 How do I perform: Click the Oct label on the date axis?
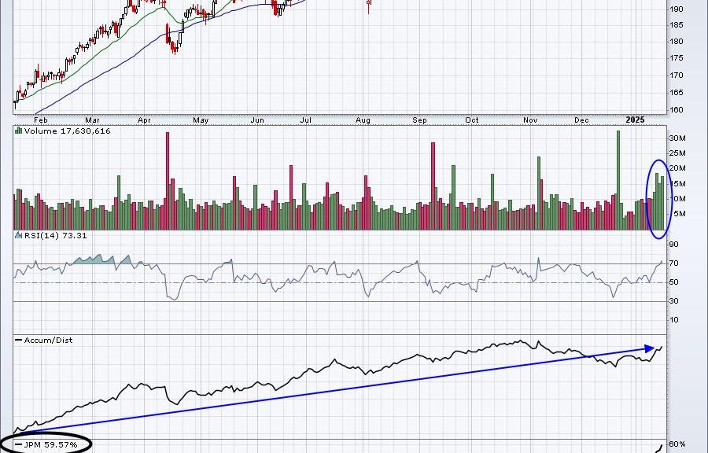pyautogui.click(x=472, y=120)
